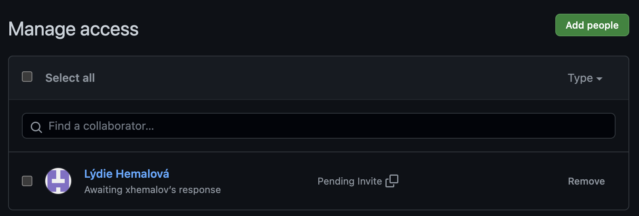Click the Pending Invite label
The image size is (639, 216).
(349, 181)
